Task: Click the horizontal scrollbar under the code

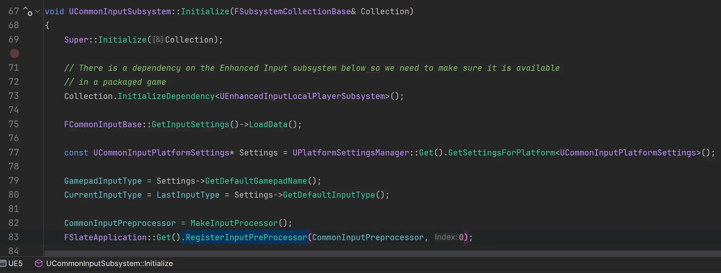Action: click(x=365, y=253)
